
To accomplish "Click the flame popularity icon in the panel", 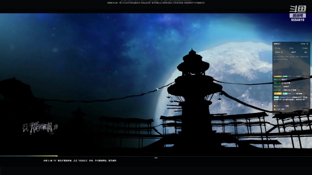I will (x=276, y=48).
